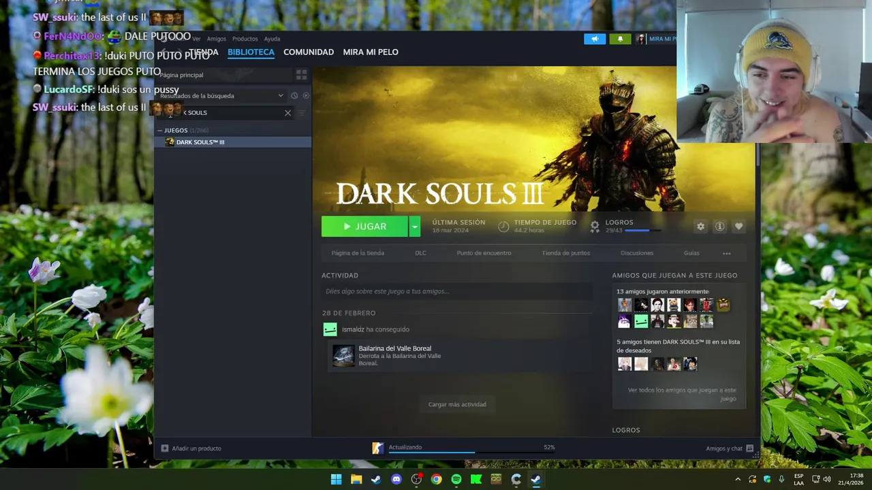This screenshot has width=872, height=490.
Task: Open the green notifications bell
Action: [620, 39]
